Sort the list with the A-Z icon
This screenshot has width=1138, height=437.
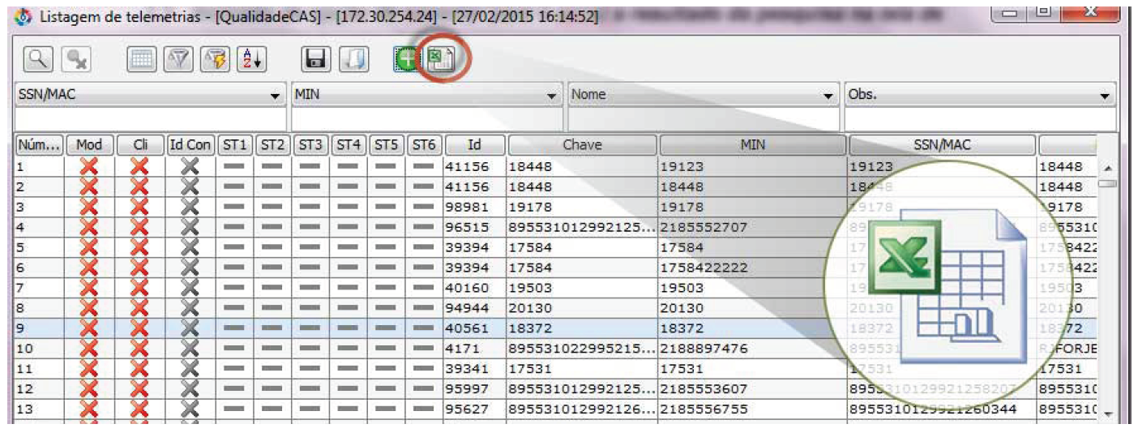251,59
